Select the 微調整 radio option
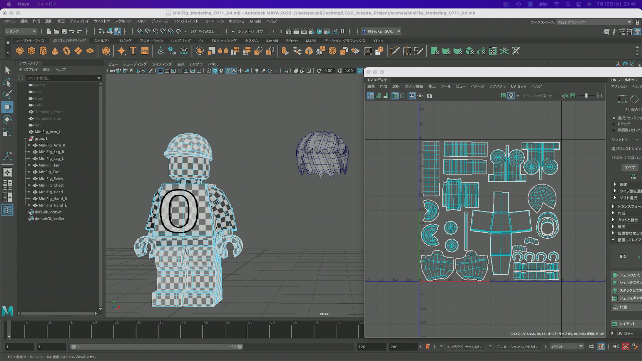 tap(613, 130)
